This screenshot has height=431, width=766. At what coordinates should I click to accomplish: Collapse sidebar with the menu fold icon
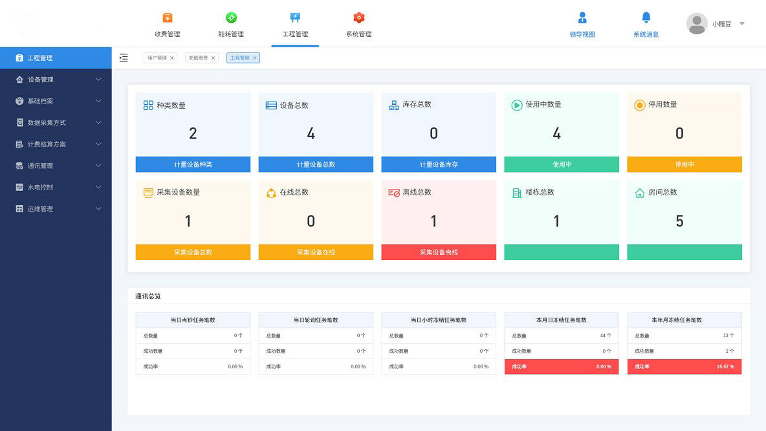(124, 58)
